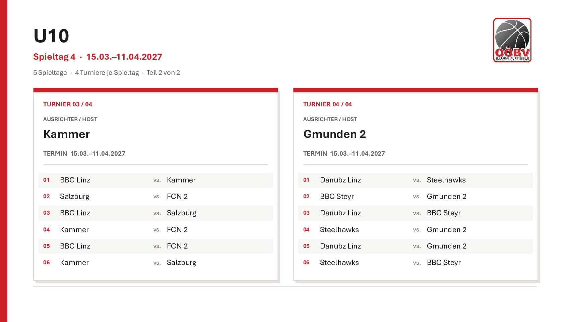Click Gmunden 2 opponent in game 05
Viewport: 572px width, 322px height.
click(x=447, y=246)
